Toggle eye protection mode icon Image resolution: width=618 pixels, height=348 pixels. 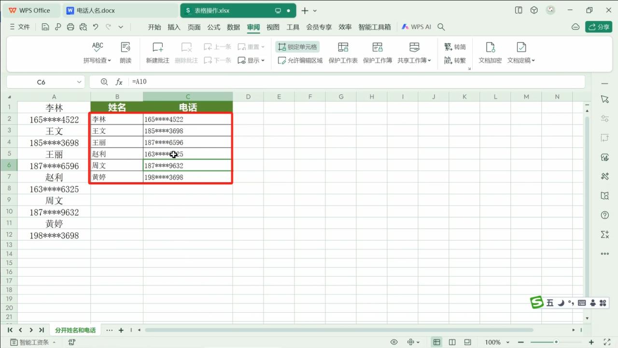394,342
